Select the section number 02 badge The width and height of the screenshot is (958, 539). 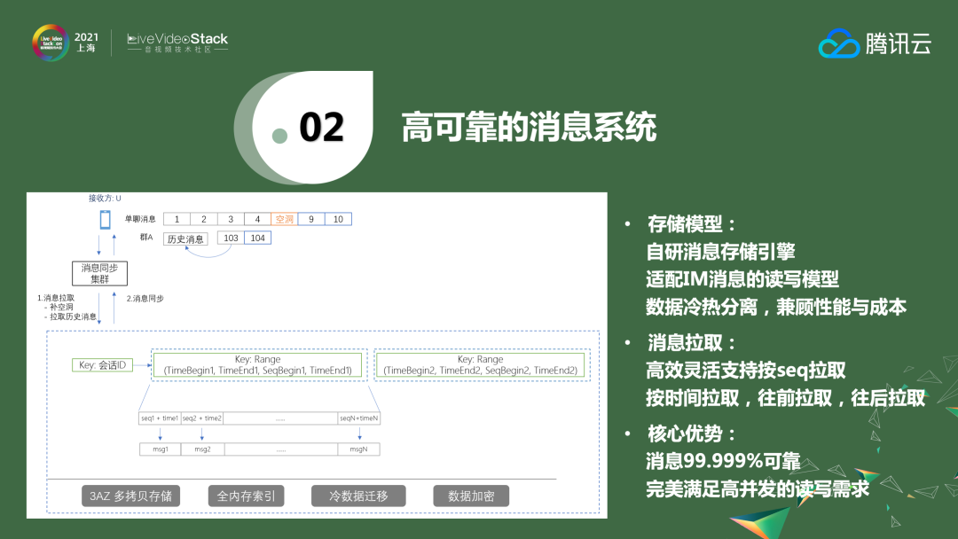(323, 124)
